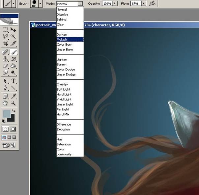Choose Full Screen Mode with Menu Bar
The width and height of the screenshot is (199, 195).
(x=9, y=137)
